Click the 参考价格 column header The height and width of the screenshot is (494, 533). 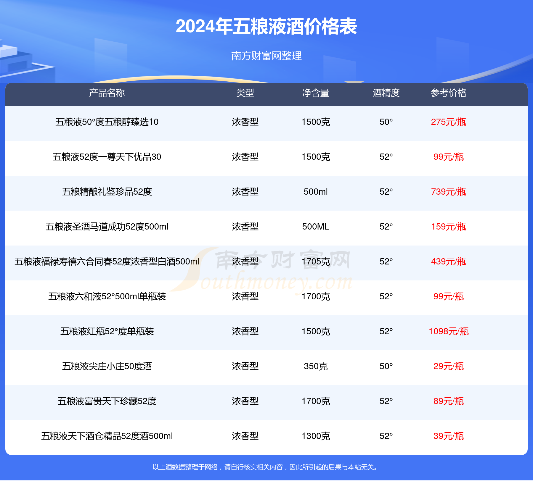point(449,93)
